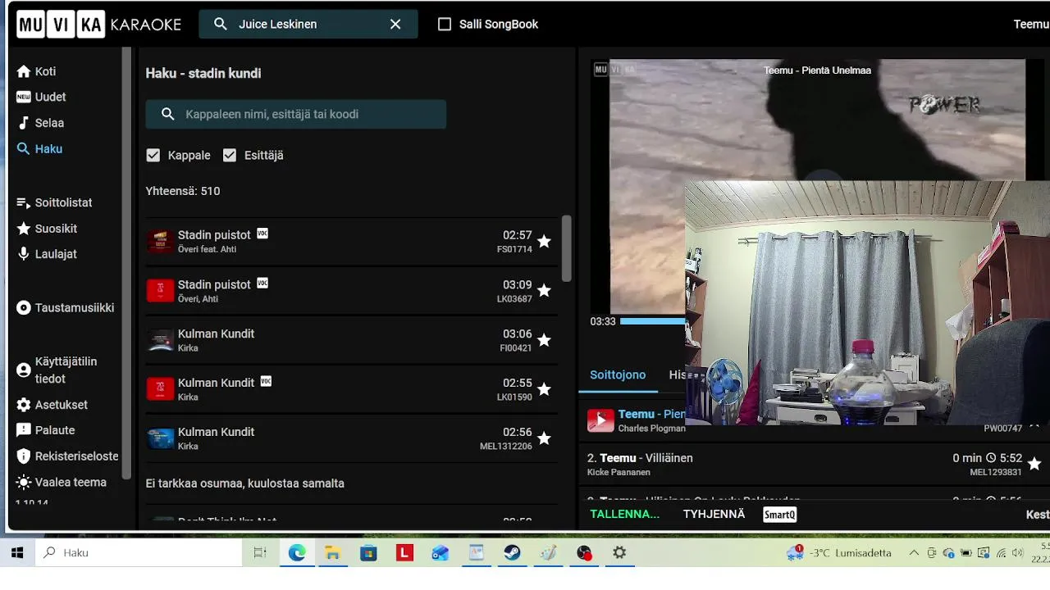Favorite Villiäinen queue entry
Viewport: 1050px width, 590px height.
[x=1034, y=464]
